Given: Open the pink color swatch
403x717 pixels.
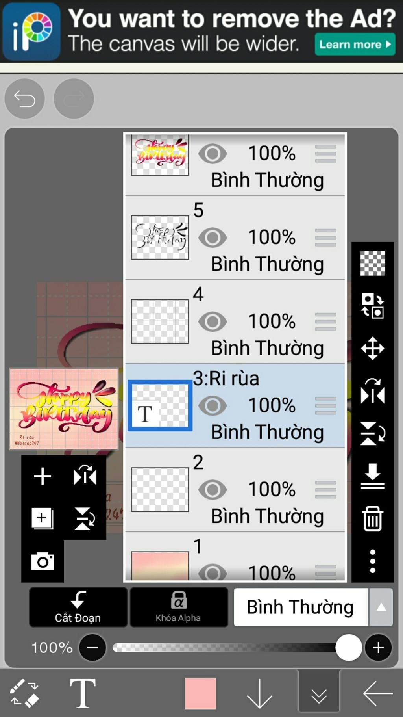Looking at the screenshot, I should (x=200, y=693).
